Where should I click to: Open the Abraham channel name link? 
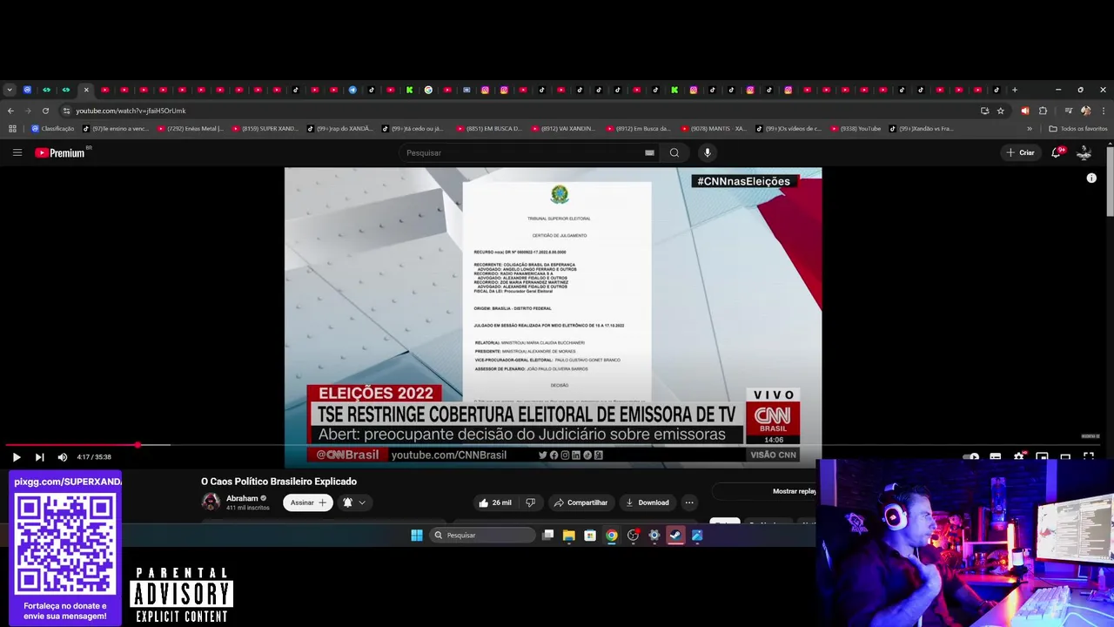point(242,498)
